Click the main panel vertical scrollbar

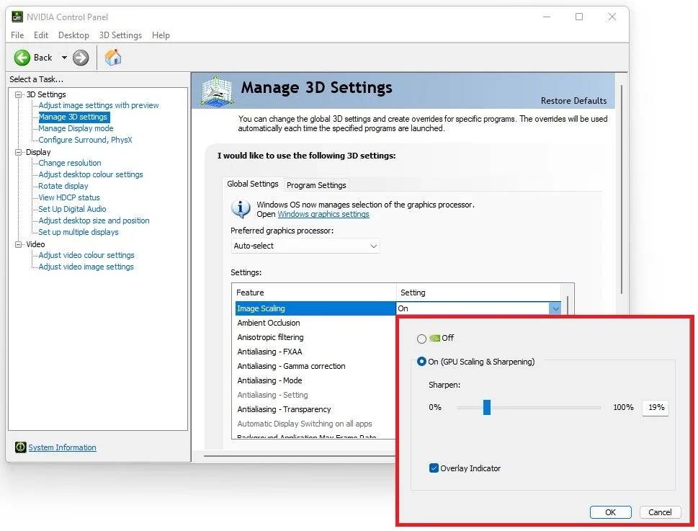click(x=622, y=189)
